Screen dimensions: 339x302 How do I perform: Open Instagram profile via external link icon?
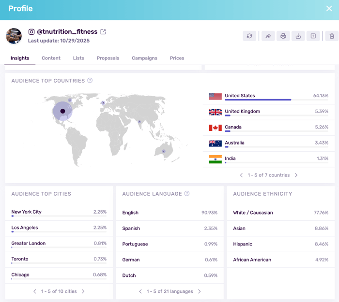(103, 32)
